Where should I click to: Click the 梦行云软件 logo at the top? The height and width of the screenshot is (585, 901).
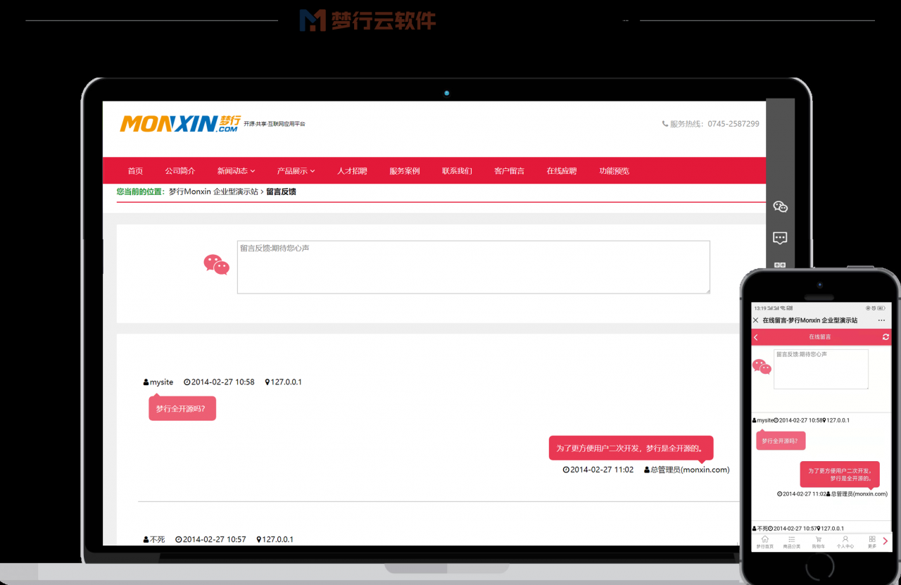[368, 20]
